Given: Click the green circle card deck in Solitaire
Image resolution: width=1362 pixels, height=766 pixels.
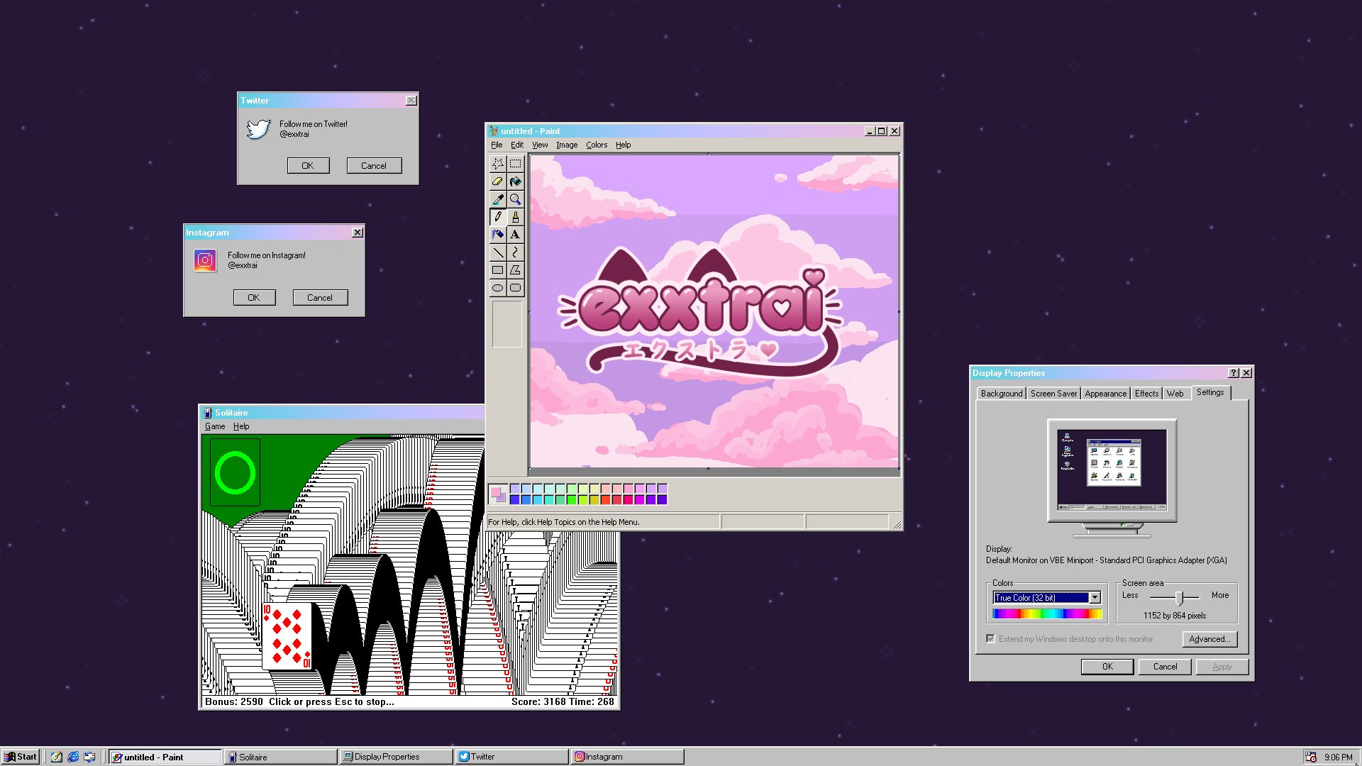Looking at the screenshot, I should [235, 472].
